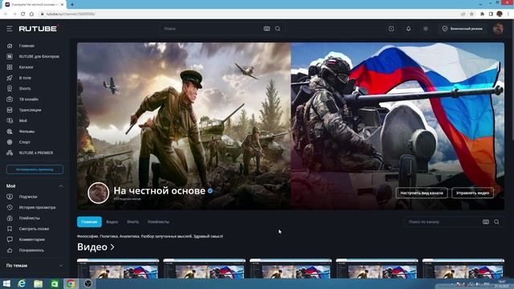The height and width of the screenshot is (289, 514).
Task: Open the RUTUBE x PREMIER icon
Action: [x=10, y=153]
